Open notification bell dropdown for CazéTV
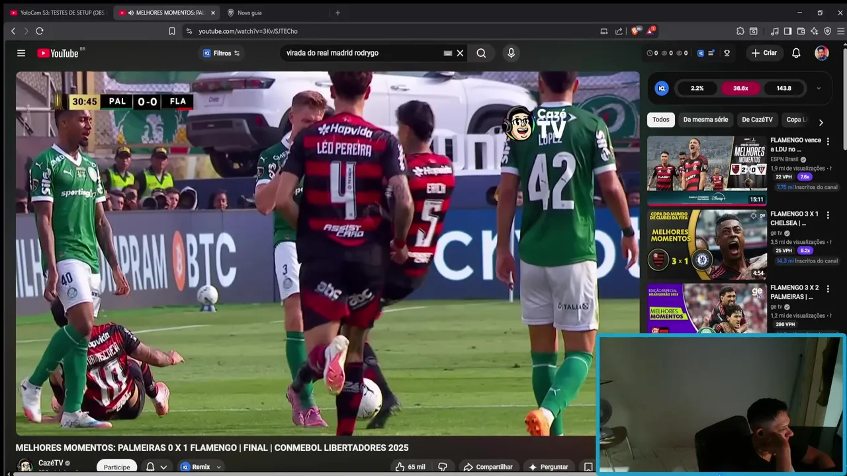 pos(157,467)
